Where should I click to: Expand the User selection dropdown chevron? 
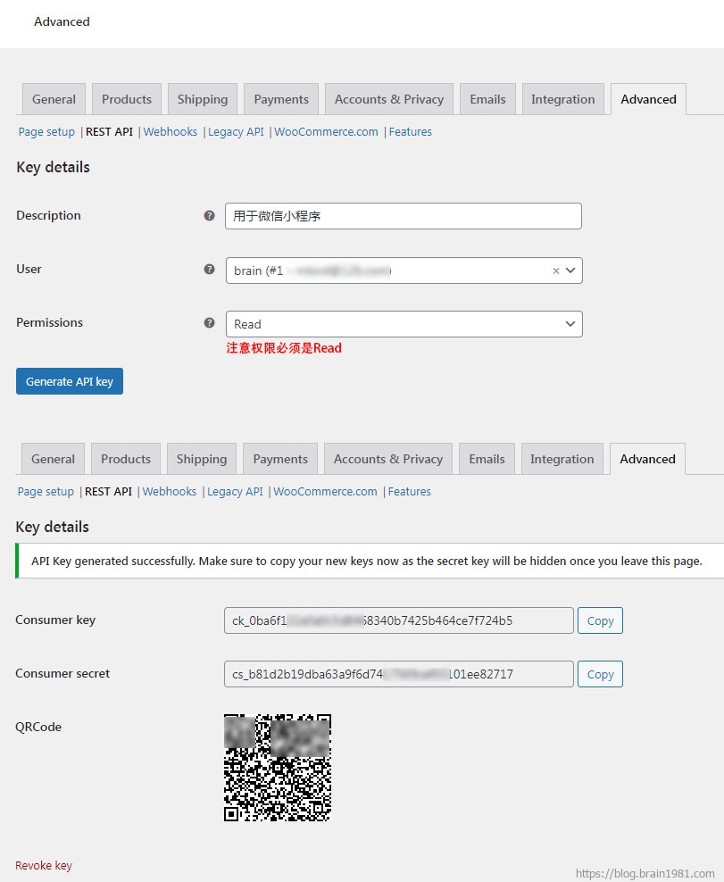click(571, 270)
